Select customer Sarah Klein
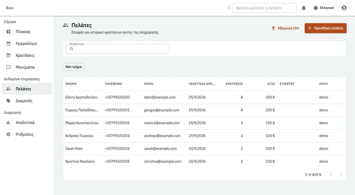This screenshot has width=355, height=195. pyautogui.click(x=74, y=148)
